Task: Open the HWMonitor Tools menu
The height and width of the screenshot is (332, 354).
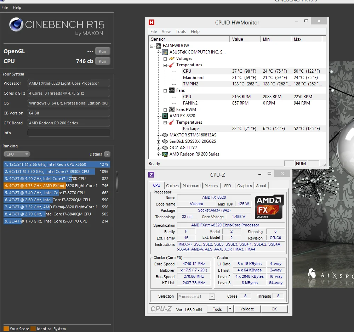Action: (181, 32)
